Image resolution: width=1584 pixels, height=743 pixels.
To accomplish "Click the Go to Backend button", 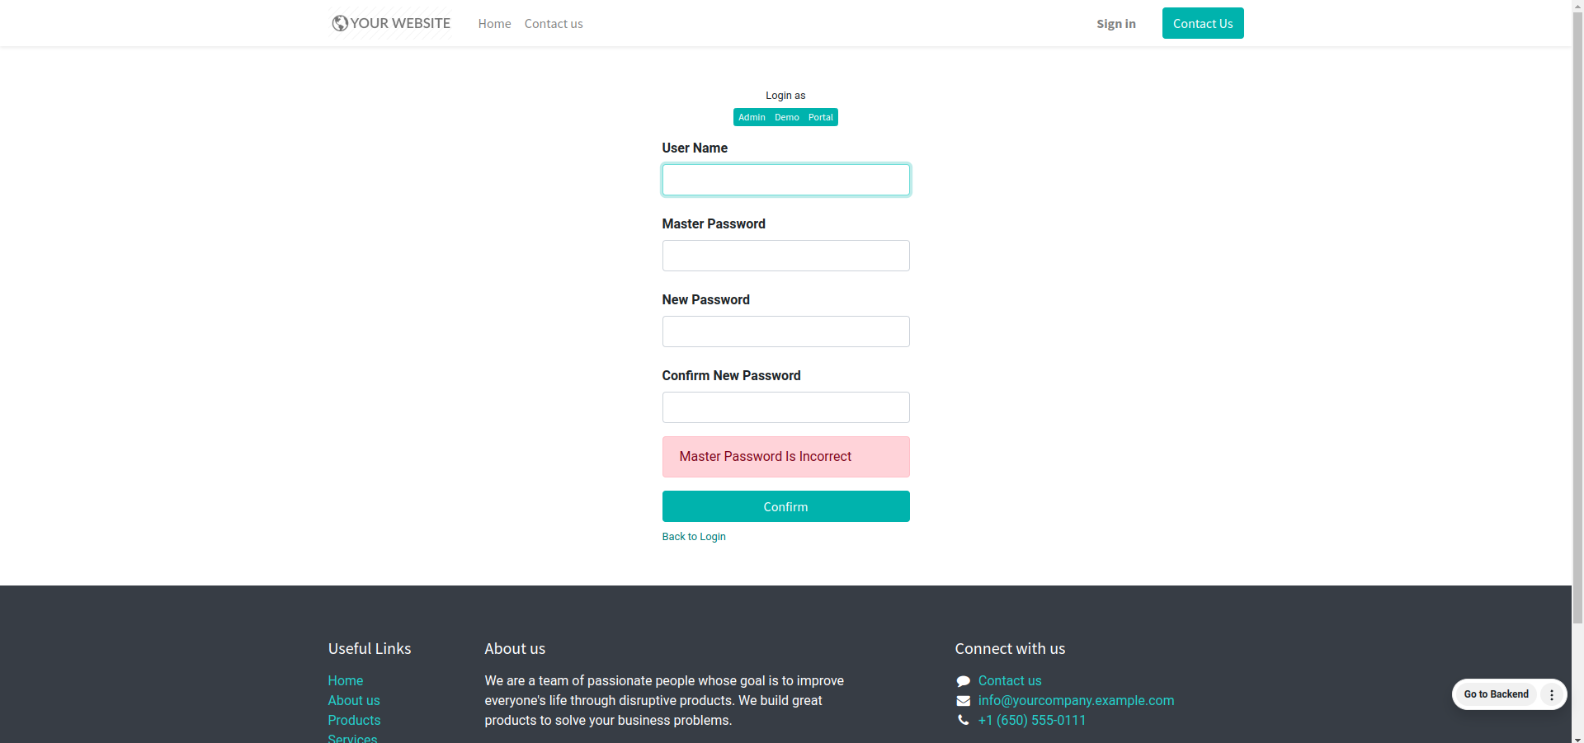I will (x=1496, y=694).
